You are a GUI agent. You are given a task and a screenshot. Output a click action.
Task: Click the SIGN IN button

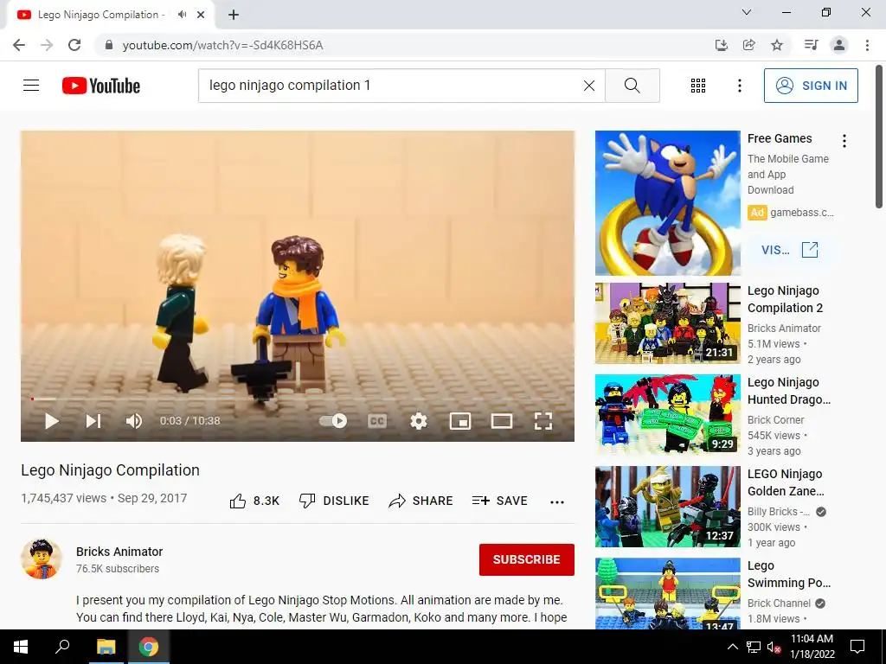811,86
